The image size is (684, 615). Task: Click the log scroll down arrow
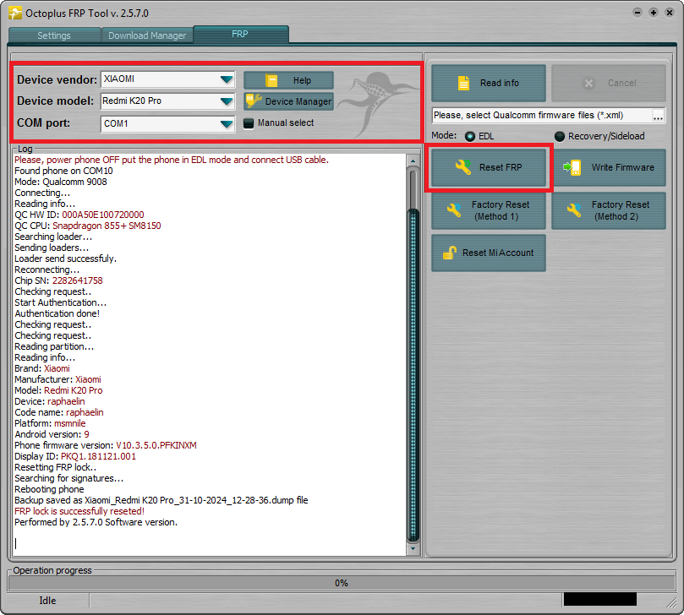[x=413, y=549]
